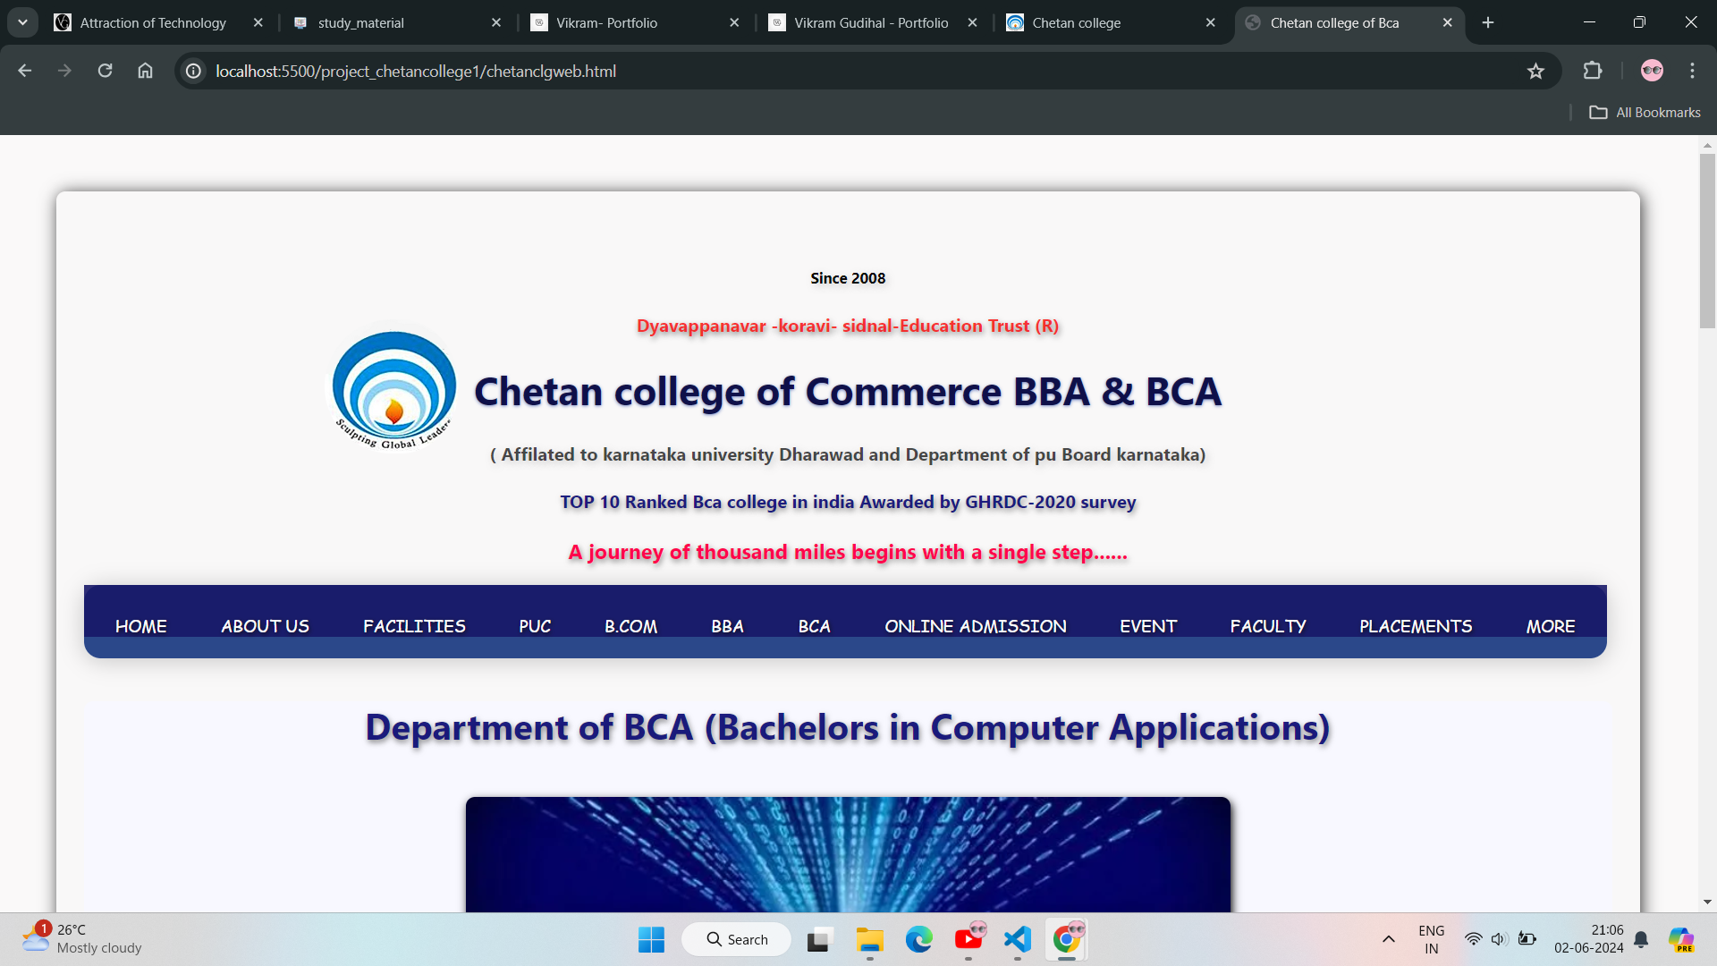Open EVENT navigation link
The height and width of the screenshot is (966, 1717).
click(1148, 626)
